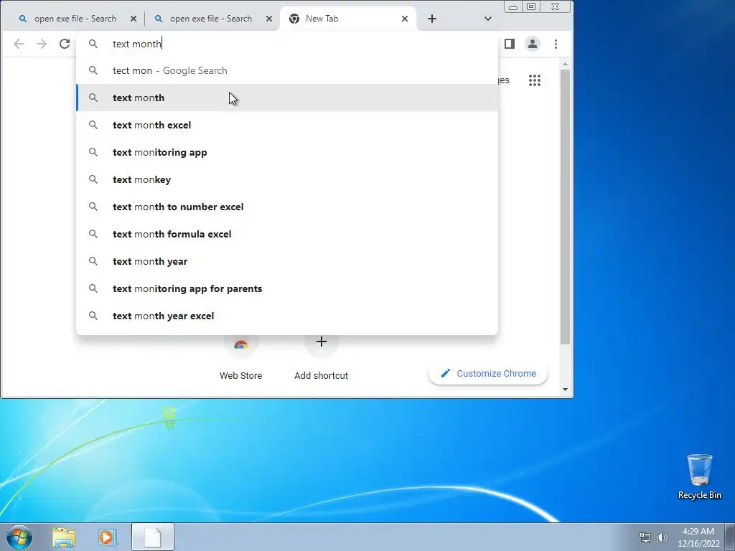
Task: Choose text month year excel suggestion
Action: [287, 316]
